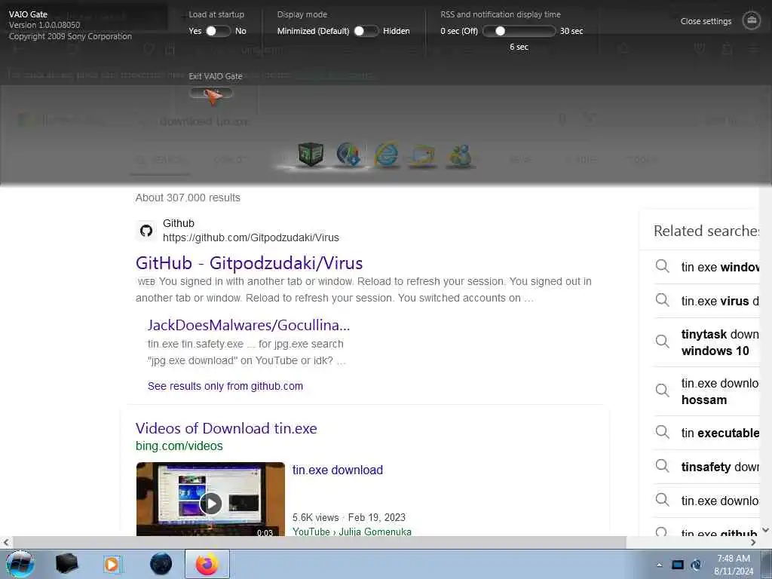Adjust RSS notification display time slider
Viewport: 772px width, 579px height.
[x=519, y=31]
